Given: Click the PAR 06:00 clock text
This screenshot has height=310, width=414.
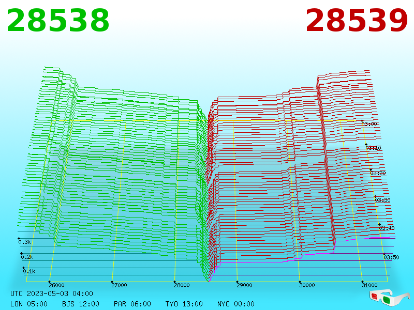Looking at the screenshot, I should (132, 304).
